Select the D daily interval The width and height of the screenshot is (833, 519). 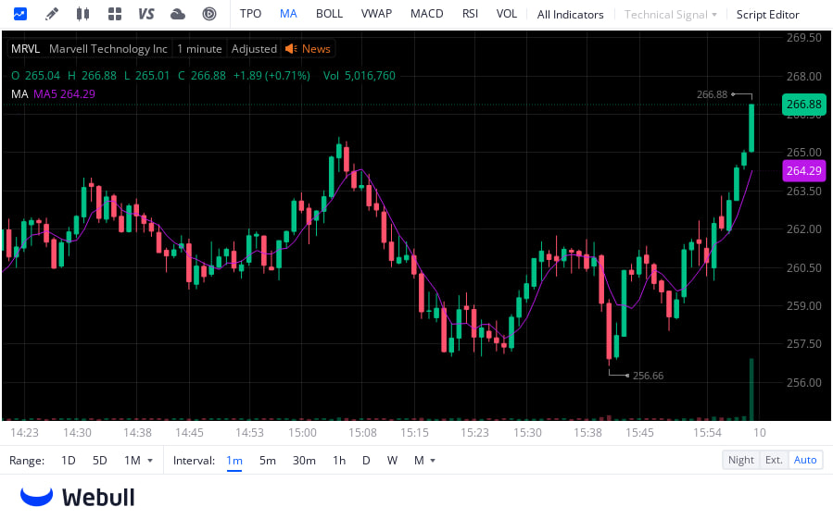366,461
